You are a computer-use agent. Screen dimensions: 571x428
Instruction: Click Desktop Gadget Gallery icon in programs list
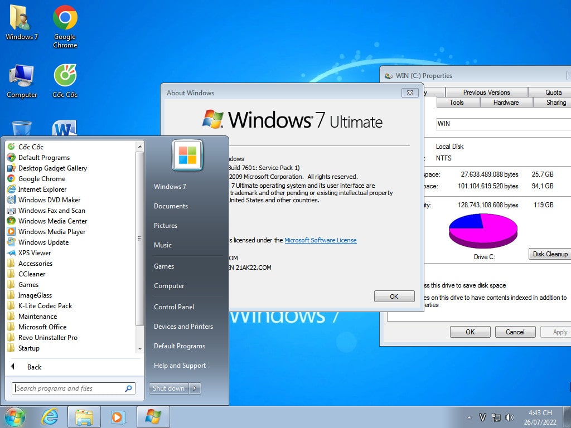pyautogui.click(x=11, y=168)
